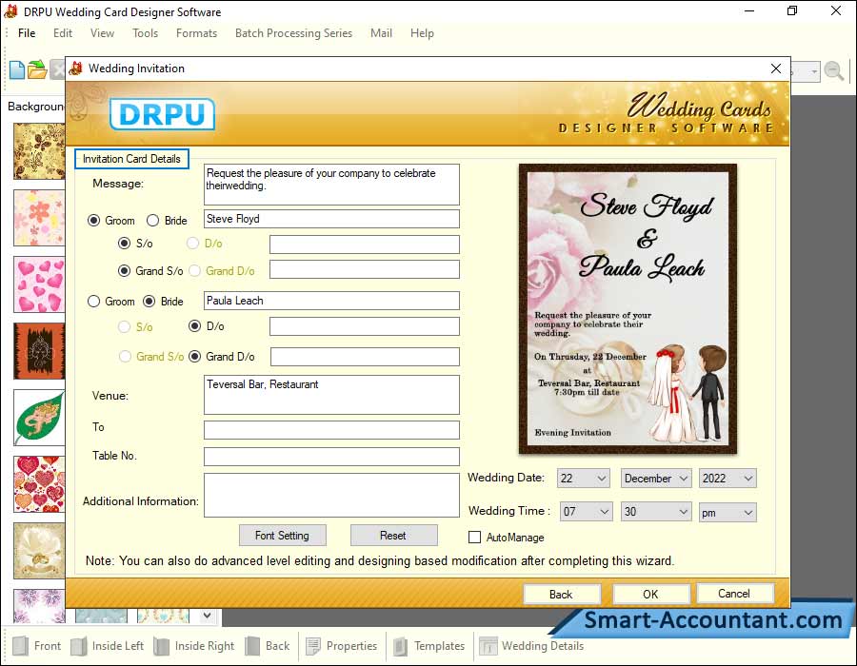Open the View menu

coord(102,33)
